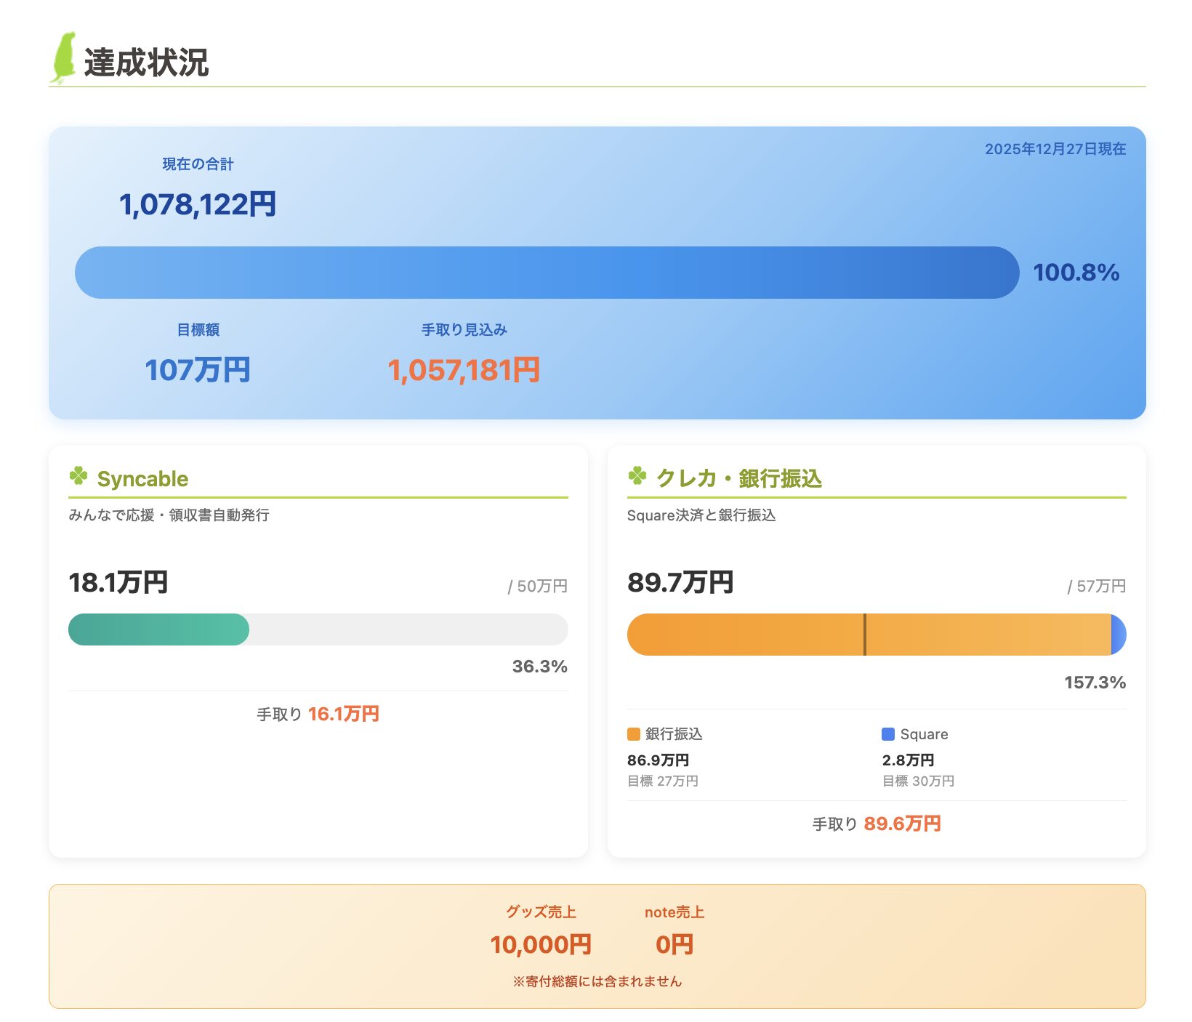Click the Syncable amount 18.1万円
The height and width of the screenshot is (1022, 1192).
[118, 582]
